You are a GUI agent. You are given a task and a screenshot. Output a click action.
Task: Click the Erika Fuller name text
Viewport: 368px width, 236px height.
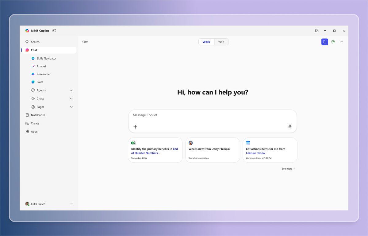pos(38,204)
